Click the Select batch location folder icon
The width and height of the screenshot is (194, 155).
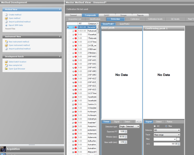pos(6,62)
